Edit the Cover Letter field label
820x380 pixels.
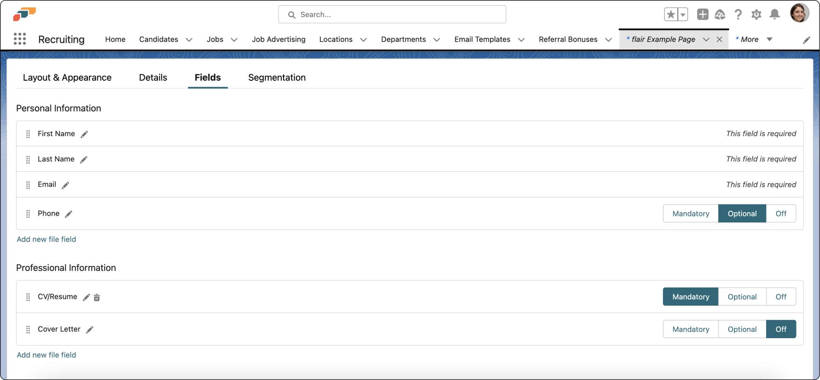pyautogui.click(x=90, y=330)
